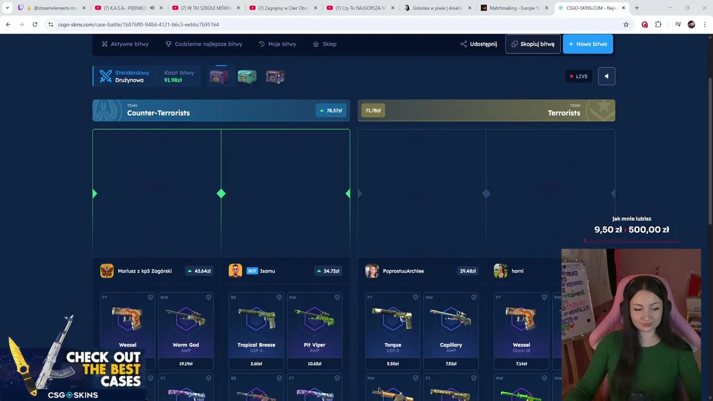Open the Pit Viper AWP skin image
This screenshot has height=401, width=713.
pyautogui.click(x=315, y=319)
